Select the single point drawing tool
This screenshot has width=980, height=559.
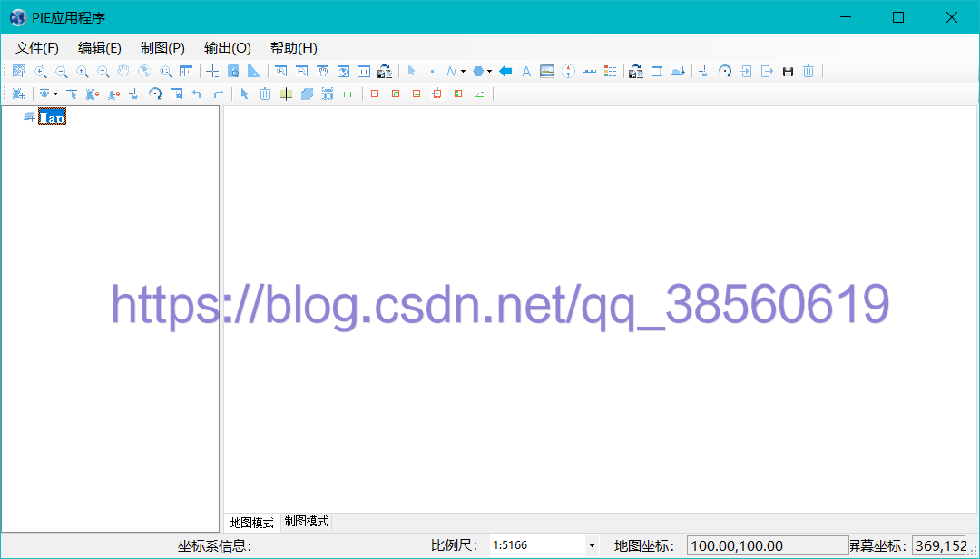click(432, 72)
